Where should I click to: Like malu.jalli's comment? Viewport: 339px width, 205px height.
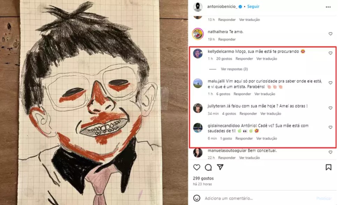click(330, 83)
